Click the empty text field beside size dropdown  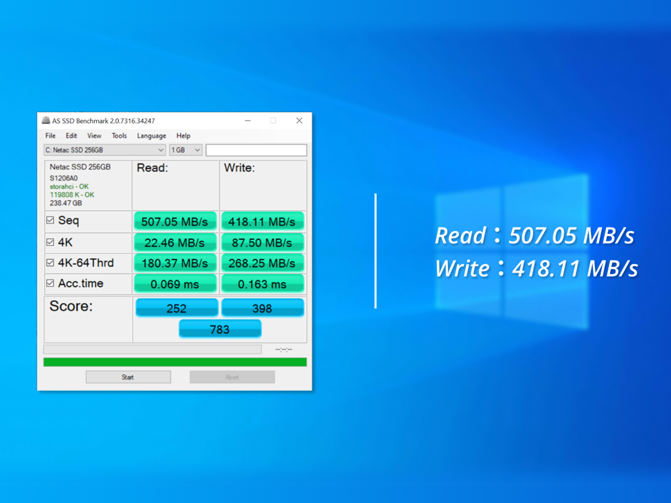point(256,150)
